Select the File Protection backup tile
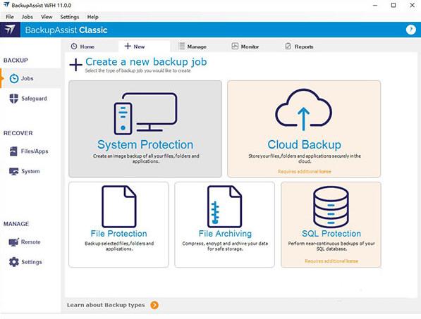Image resolution: width=421 pixels, height=319 pixels. [x=118, y=225]
